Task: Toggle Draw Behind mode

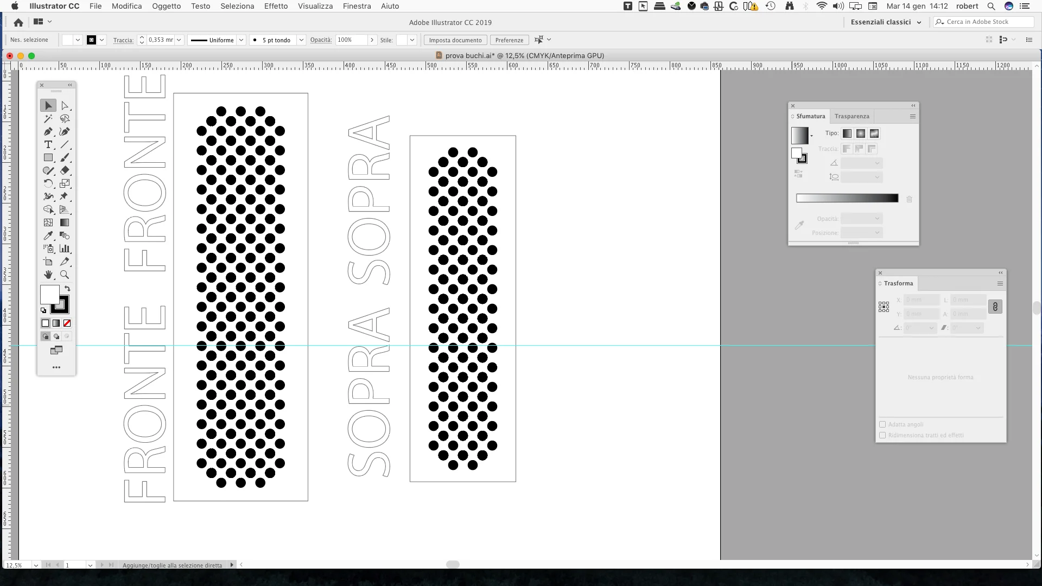Action: (56, 336)
